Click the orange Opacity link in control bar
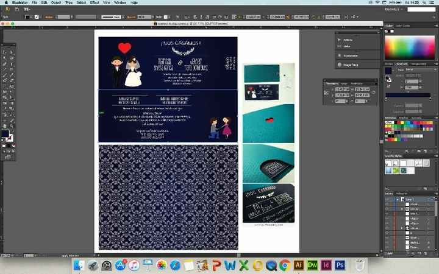Screen dimensions: 439x274 click(x=131, y=17)
